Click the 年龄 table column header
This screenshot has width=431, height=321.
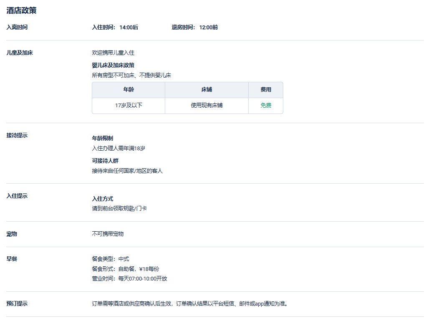click(x=129, y=90)
